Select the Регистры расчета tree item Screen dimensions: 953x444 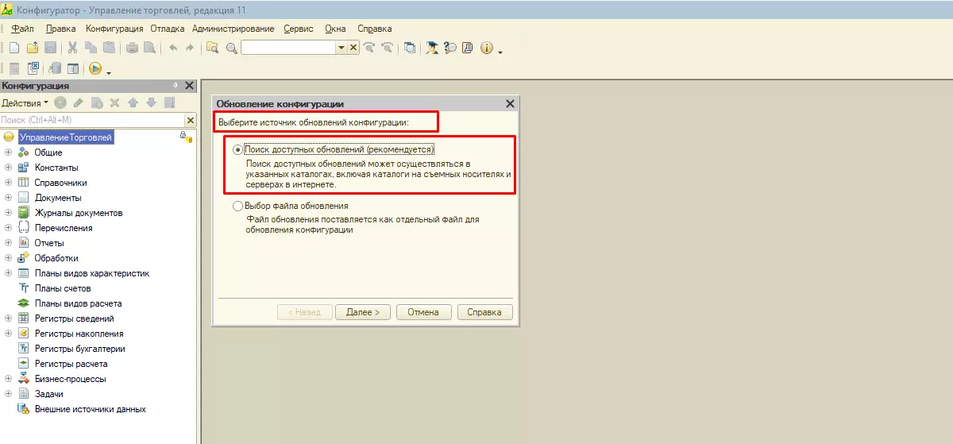point(71,364)
